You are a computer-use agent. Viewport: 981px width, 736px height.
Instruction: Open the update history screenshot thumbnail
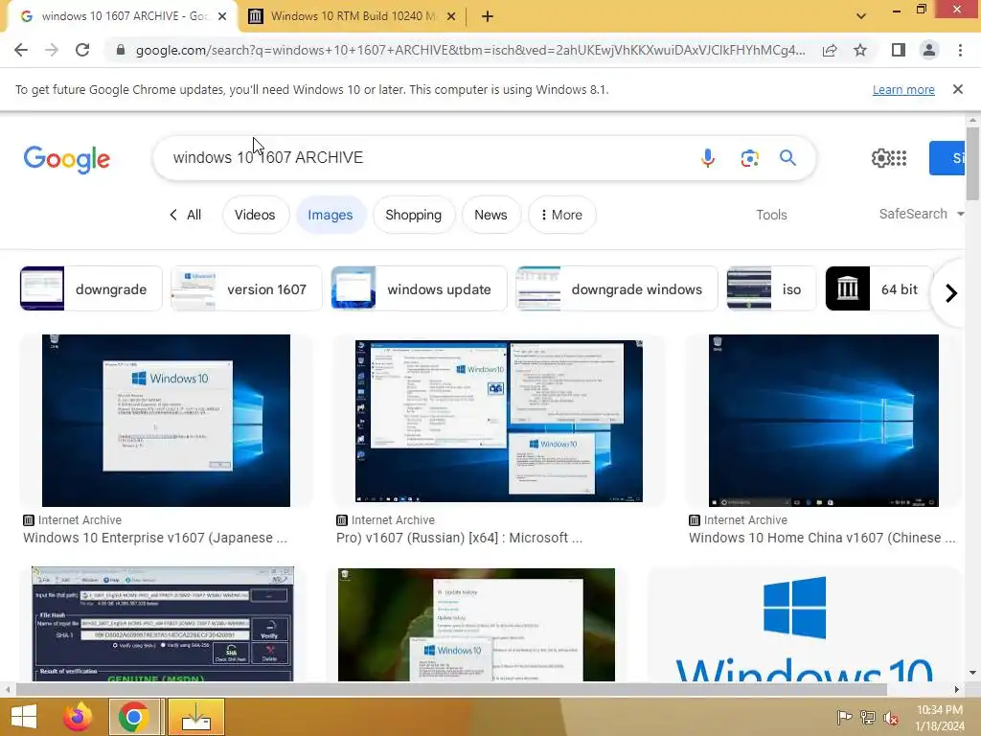[476, 625]
